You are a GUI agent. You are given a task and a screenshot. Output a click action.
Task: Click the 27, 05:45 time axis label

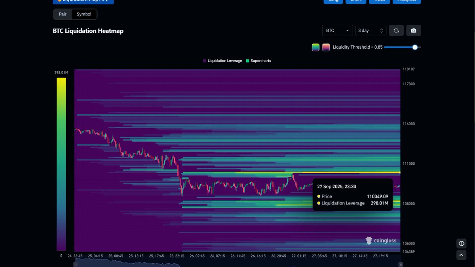[319, 256]
